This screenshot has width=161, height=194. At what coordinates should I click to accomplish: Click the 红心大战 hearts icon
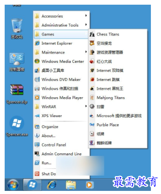click(92, 61)
